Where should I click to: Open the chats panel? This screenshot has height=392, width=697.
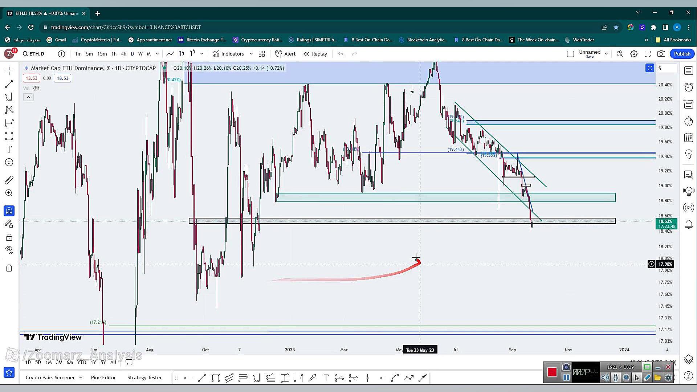click(x=688, y=175)
